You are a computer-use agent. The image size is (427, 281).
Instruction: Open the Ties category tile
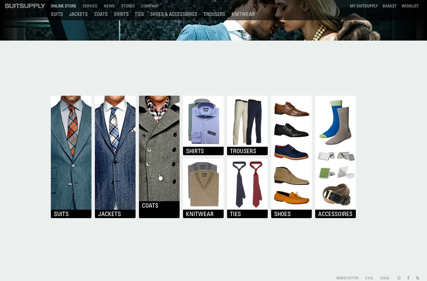point(247,188)
